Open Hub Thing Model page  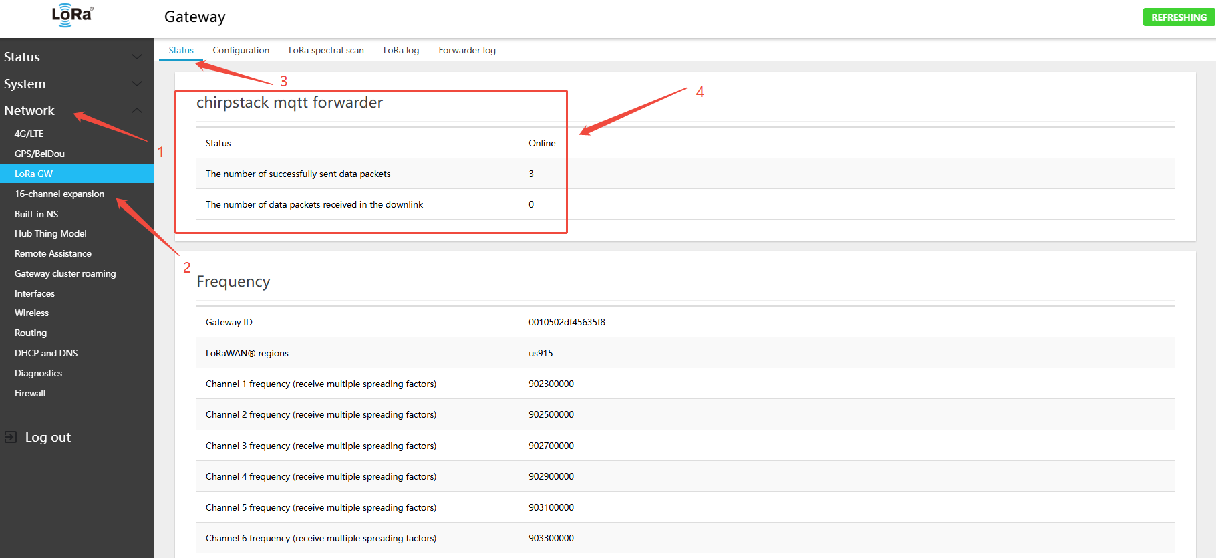click(51, 233)
